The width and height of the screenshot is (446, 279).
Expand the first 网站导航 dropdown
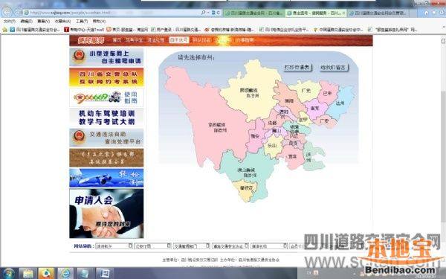(x=114, y=246)
